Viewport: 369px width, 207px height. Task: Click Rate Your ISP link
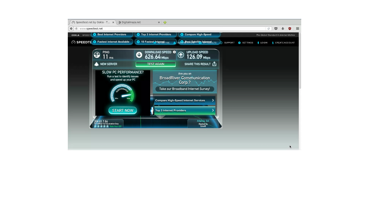point(116,126)
